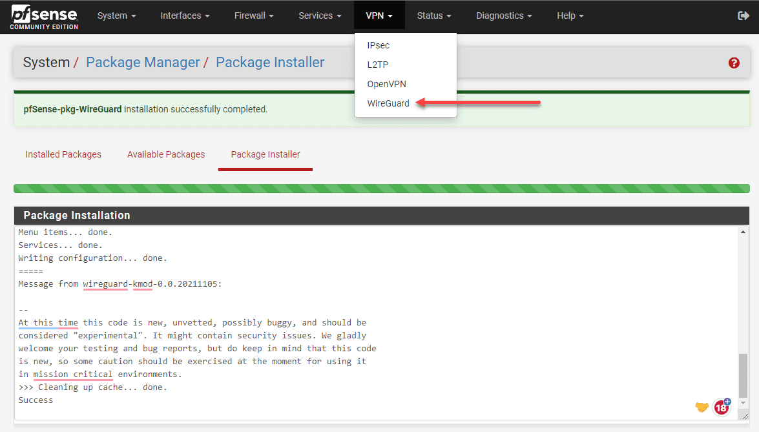The height and width of the screenshot is (432, 759).
Task: Follow the Package Installer breadcrumb link
Action: click(270, 63)
